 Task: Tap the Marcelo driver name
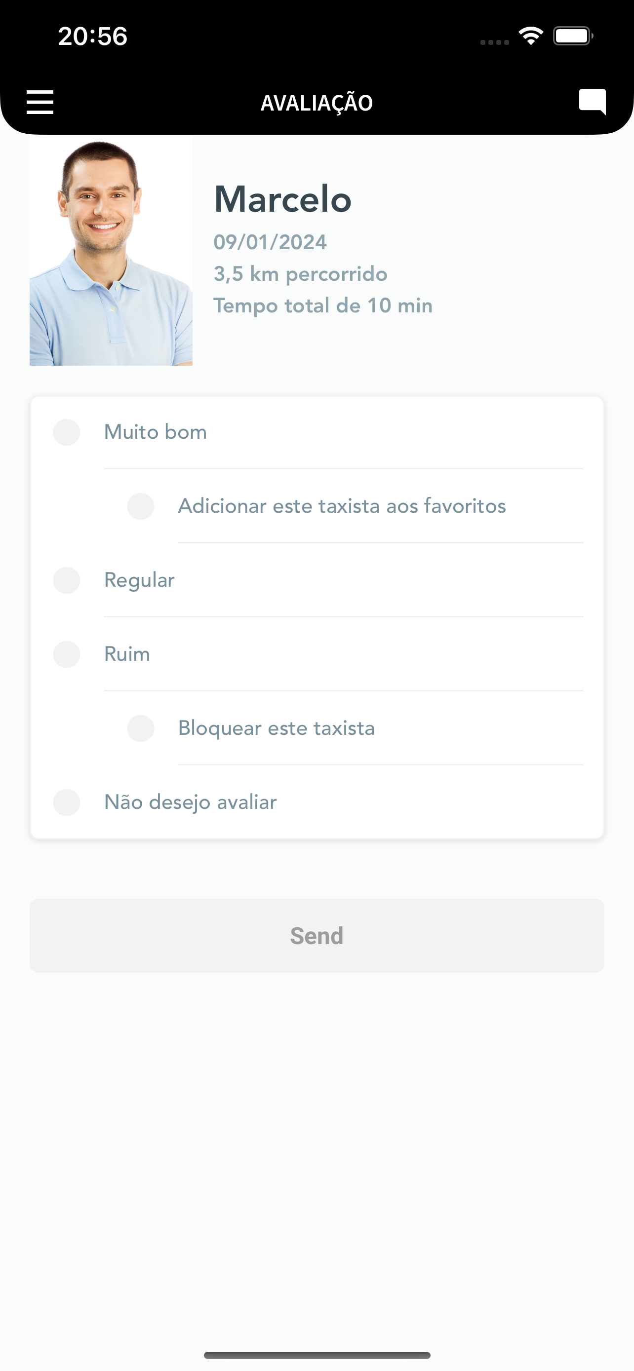click(282, 199)
